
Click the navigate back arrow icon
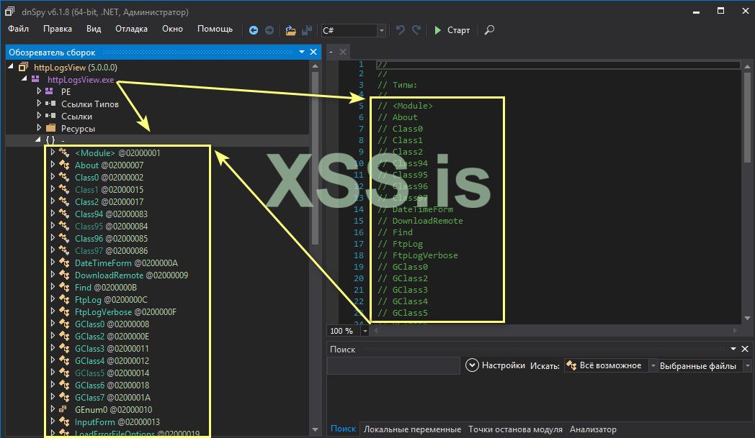(254, 30)
